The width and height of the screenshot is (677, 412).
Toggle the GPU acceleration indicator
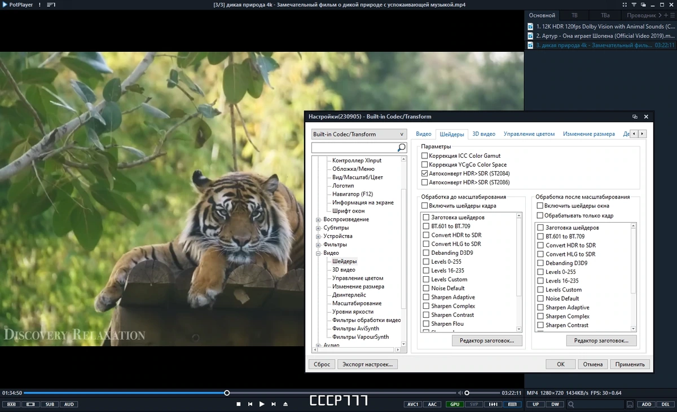coord(454,404)
